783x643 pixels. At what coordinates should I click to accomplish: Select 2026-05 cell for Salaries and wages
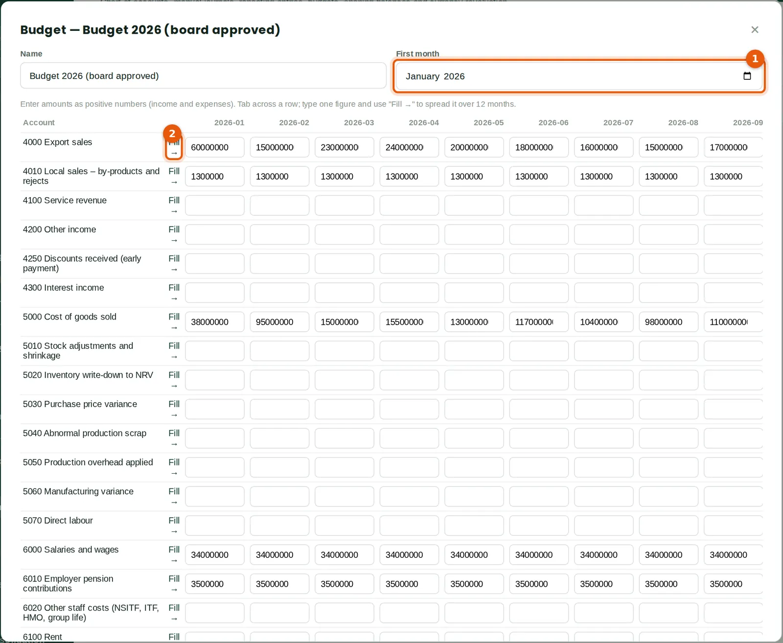pos(474,555)
